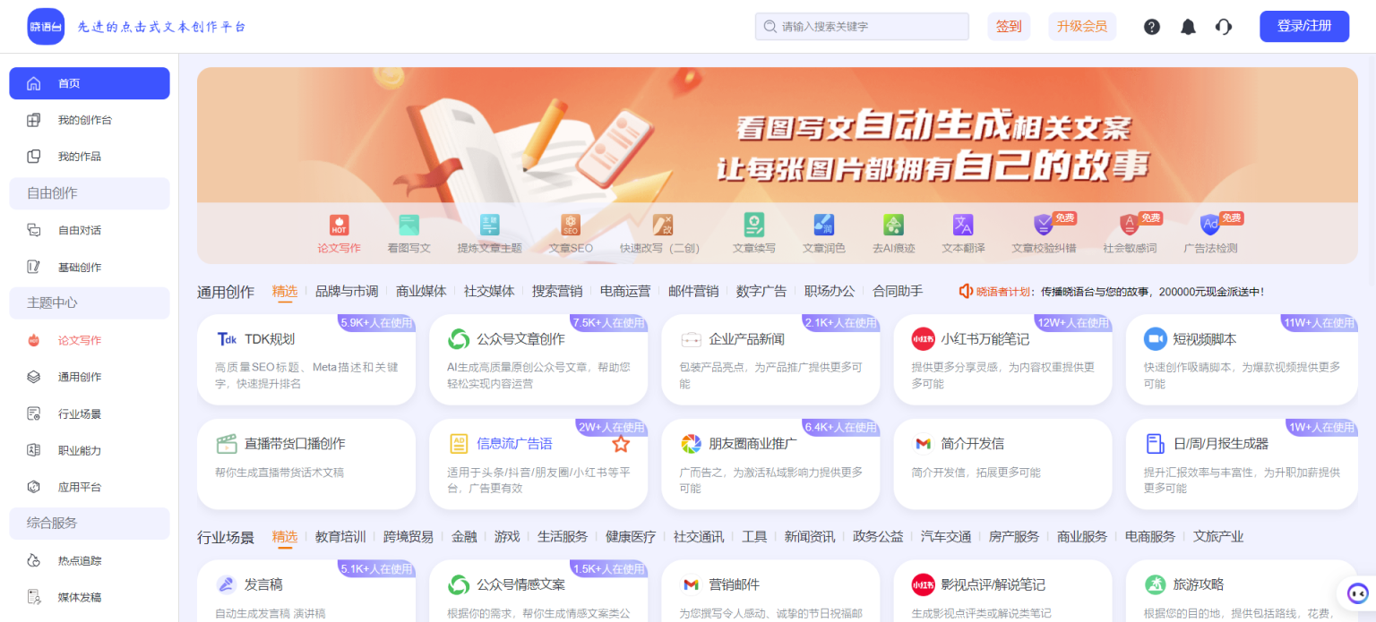Open the notifications bell icon
This screenshot has height=622, width=1376.
tap(1188, 27)
